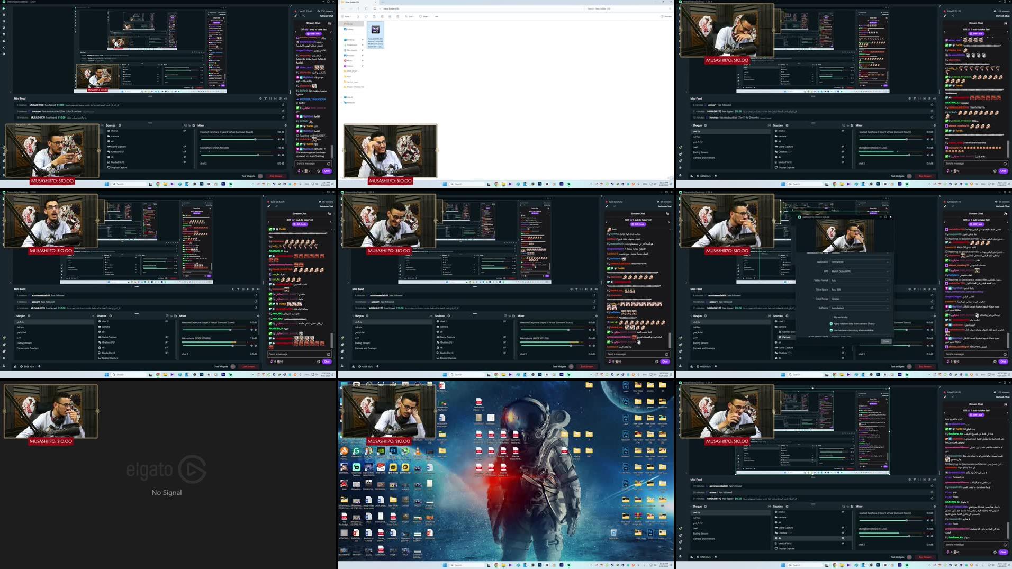Screen dimensions: 1012x569
Task: Uncheck Use hardware decoding when available
Action: pyautogui.click(x=831, y=330)
